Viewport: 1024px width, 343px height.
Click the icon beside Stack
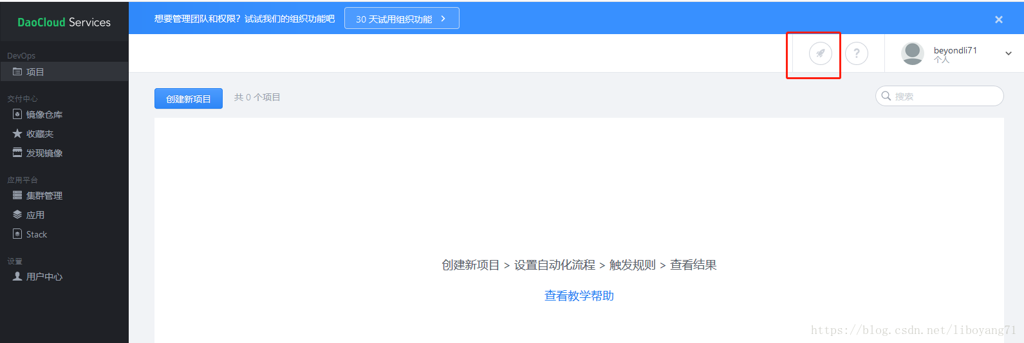17,234
